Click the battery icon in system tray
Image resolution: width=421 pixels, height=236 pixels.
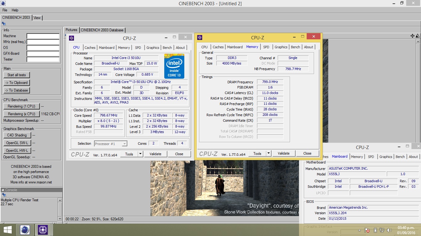point(375,230)
